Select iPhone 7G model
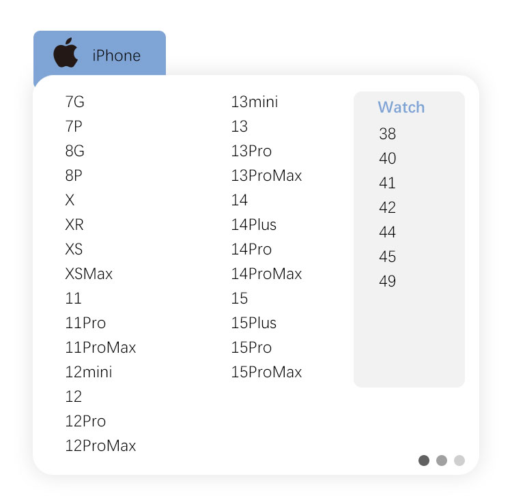 click(x=75, y=102)
